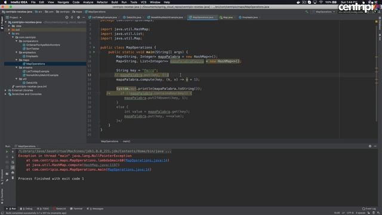The width and height of the screenshot is (382, 215).
Task: Select Empleado class in project tree
Action: click(32, 56)
